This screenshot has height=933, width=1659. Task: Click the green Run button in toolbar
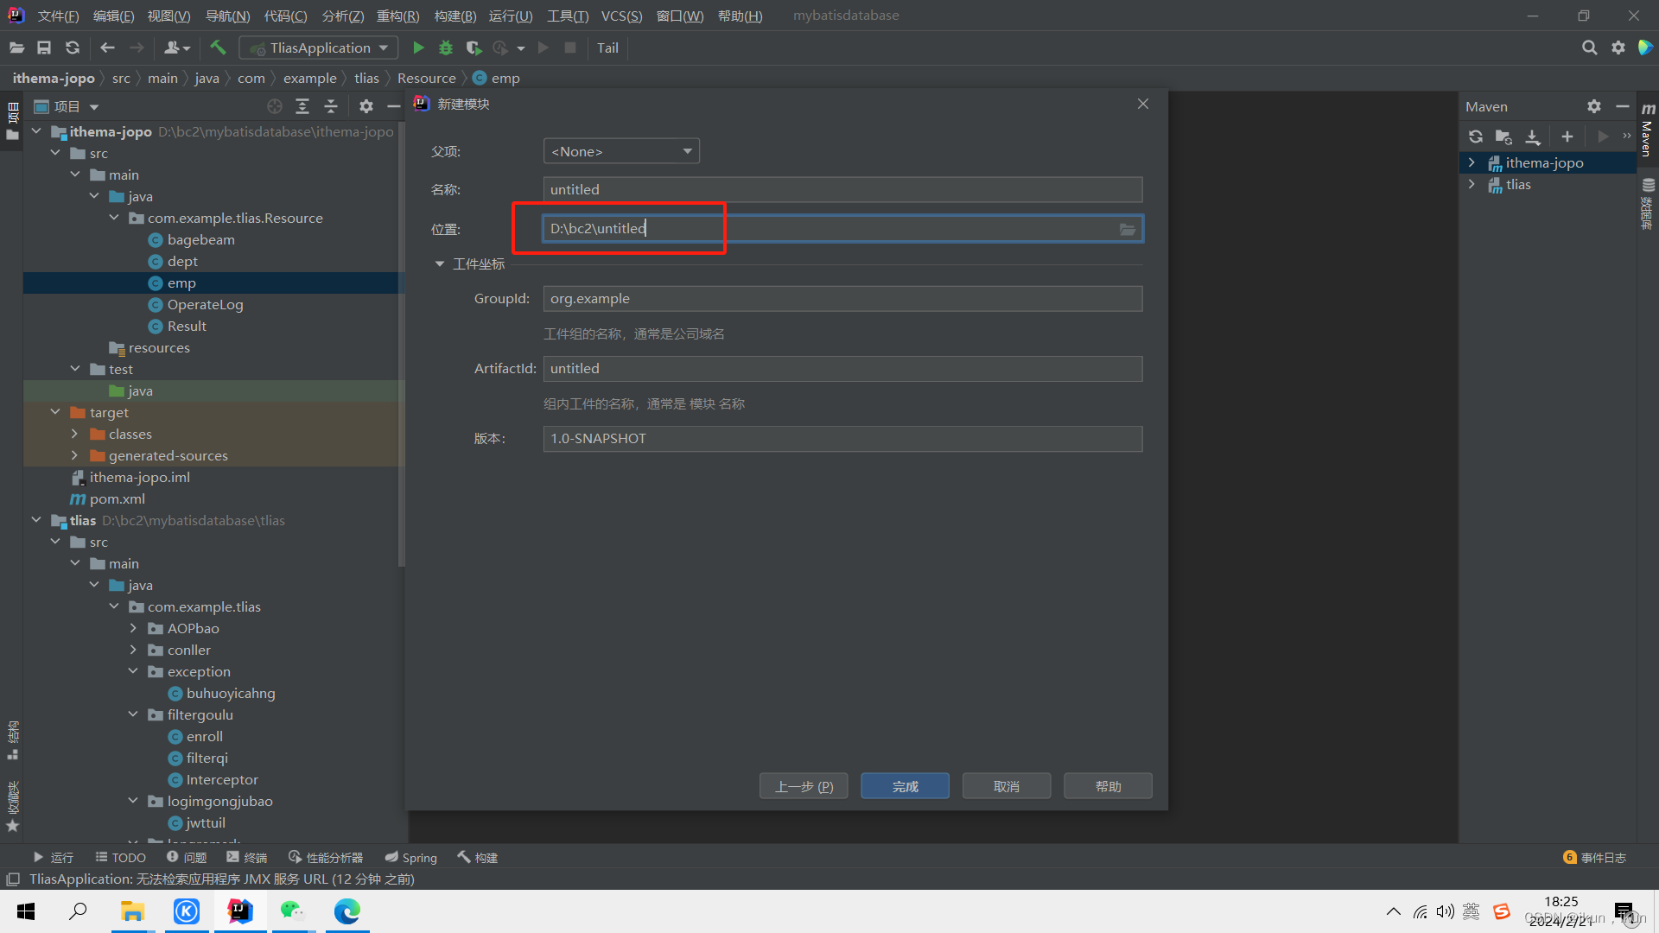tap(418, 48)
